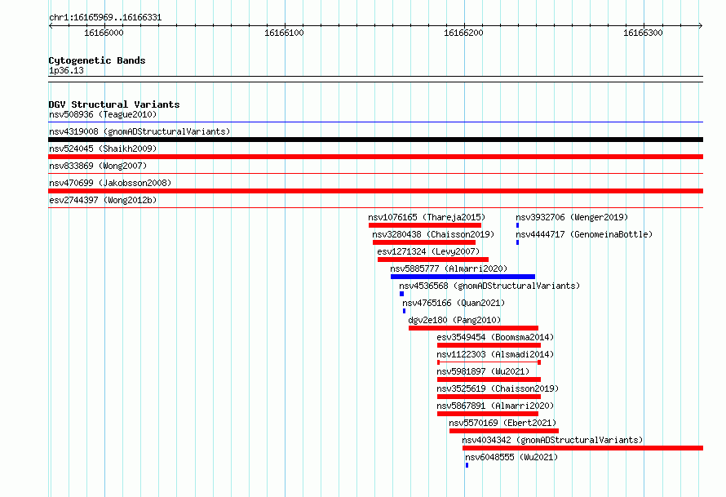Open variant esv2744397 (Wong2012b)
Viewport: 726px width, 497px height.
(x=103, y=200)
